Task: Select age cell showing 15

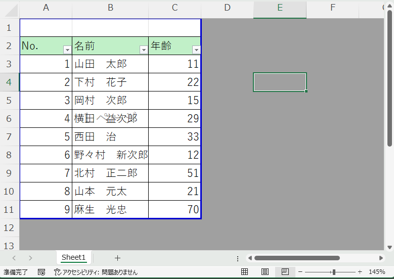Action: pos(174,100)
